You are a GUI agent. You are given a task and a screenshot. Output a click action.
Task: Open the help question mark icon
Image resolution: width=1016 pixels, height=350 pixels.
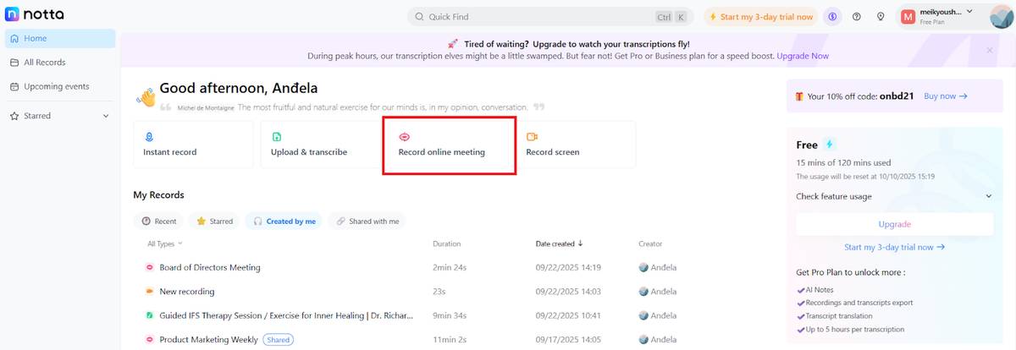point(857,17)
